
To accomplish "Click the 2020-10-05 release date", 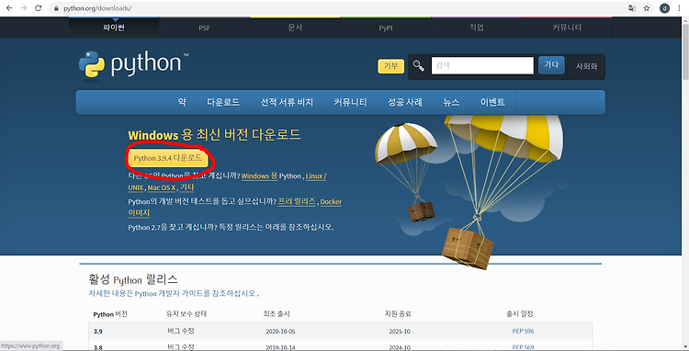I will [x=280, y=331].
